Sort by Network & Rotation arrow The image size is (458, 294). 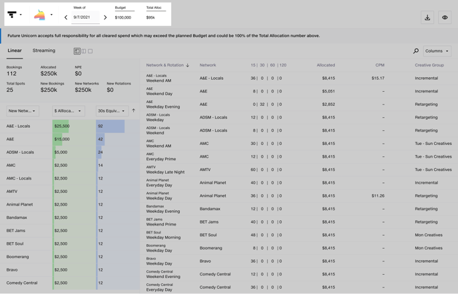(x=188, y=65)
